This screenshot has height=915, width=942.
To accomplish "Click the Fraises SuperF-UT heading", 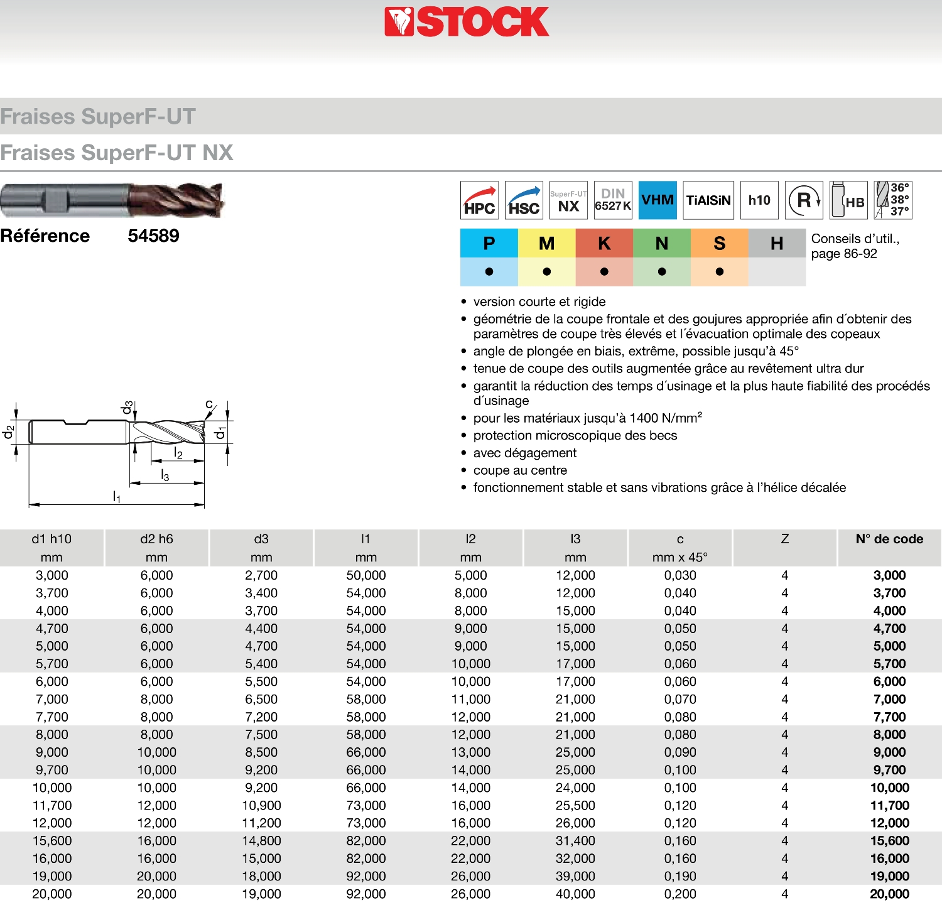I will pyautogui.click(x=98, y=117).
